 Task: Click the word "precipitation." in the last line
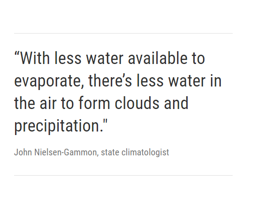click(x=59, y=127)
